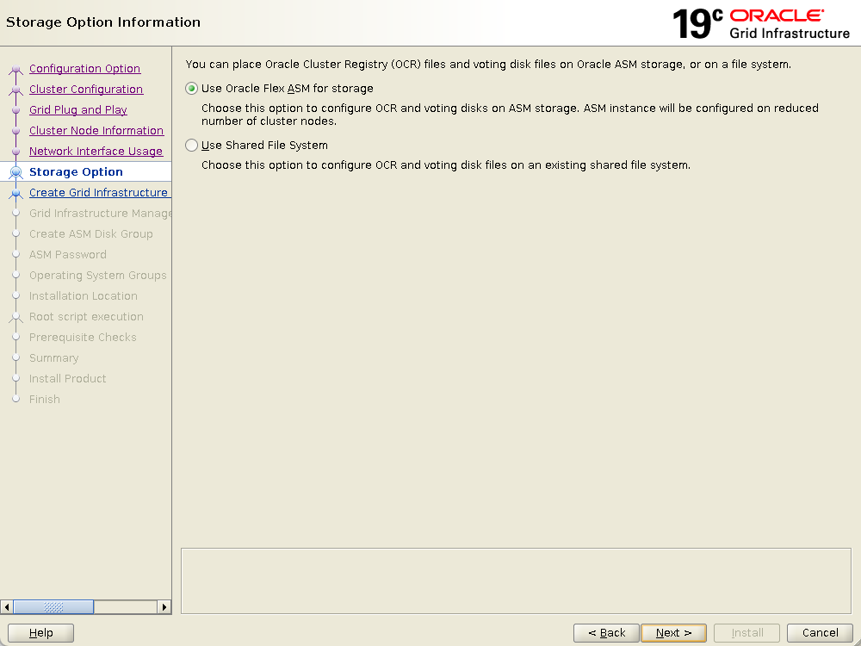This screenshot has width=861, height=646.
Task: Click the Create Grid Infrastructure step icon
Action: [15, 193]
